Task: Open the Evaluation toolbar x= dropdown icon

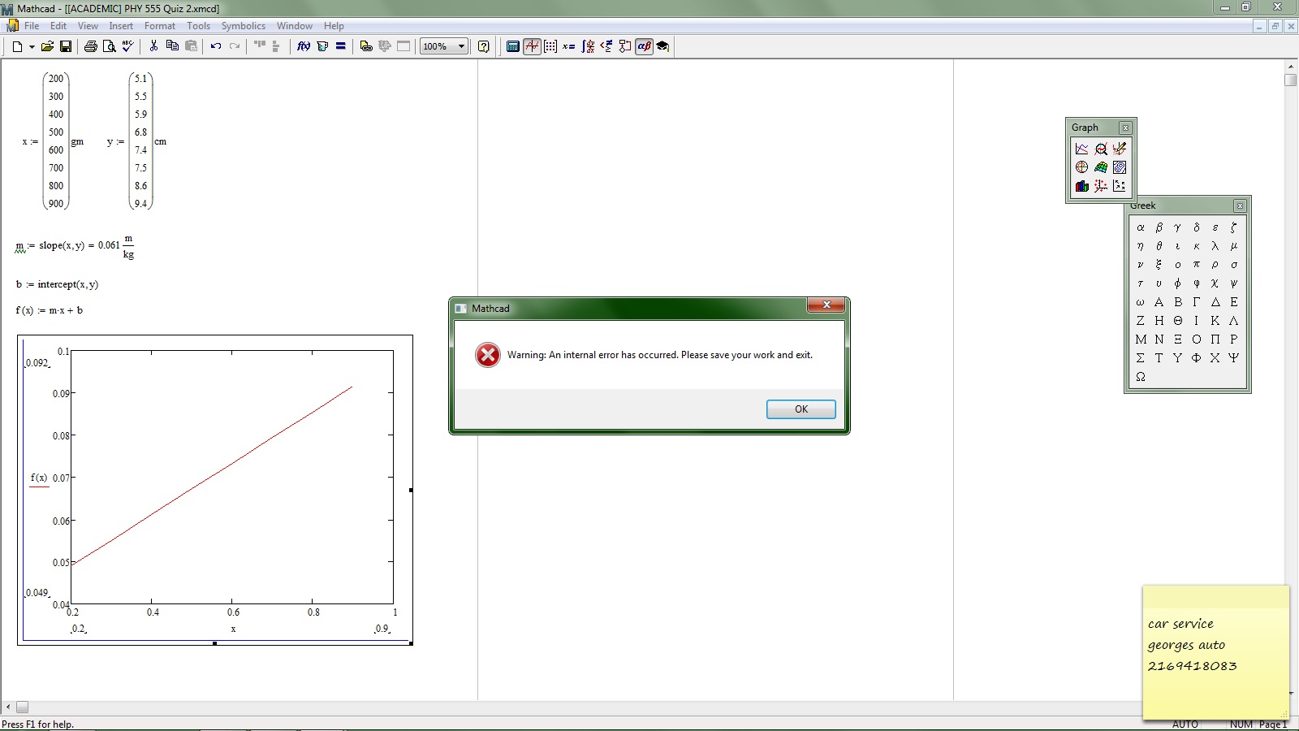Action: coord(569,46)
